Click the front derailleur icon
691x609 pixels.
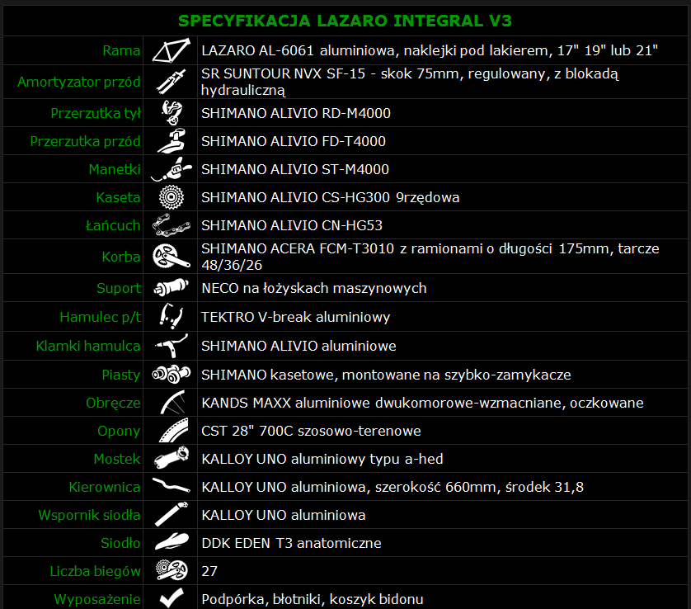172,141
